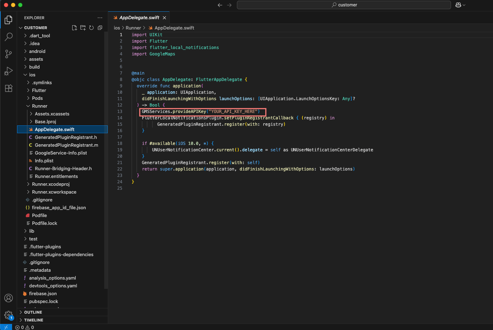Open Source Control view
Image resolution: width=493 pixels, height=330 pixels.
click(9, 54)
